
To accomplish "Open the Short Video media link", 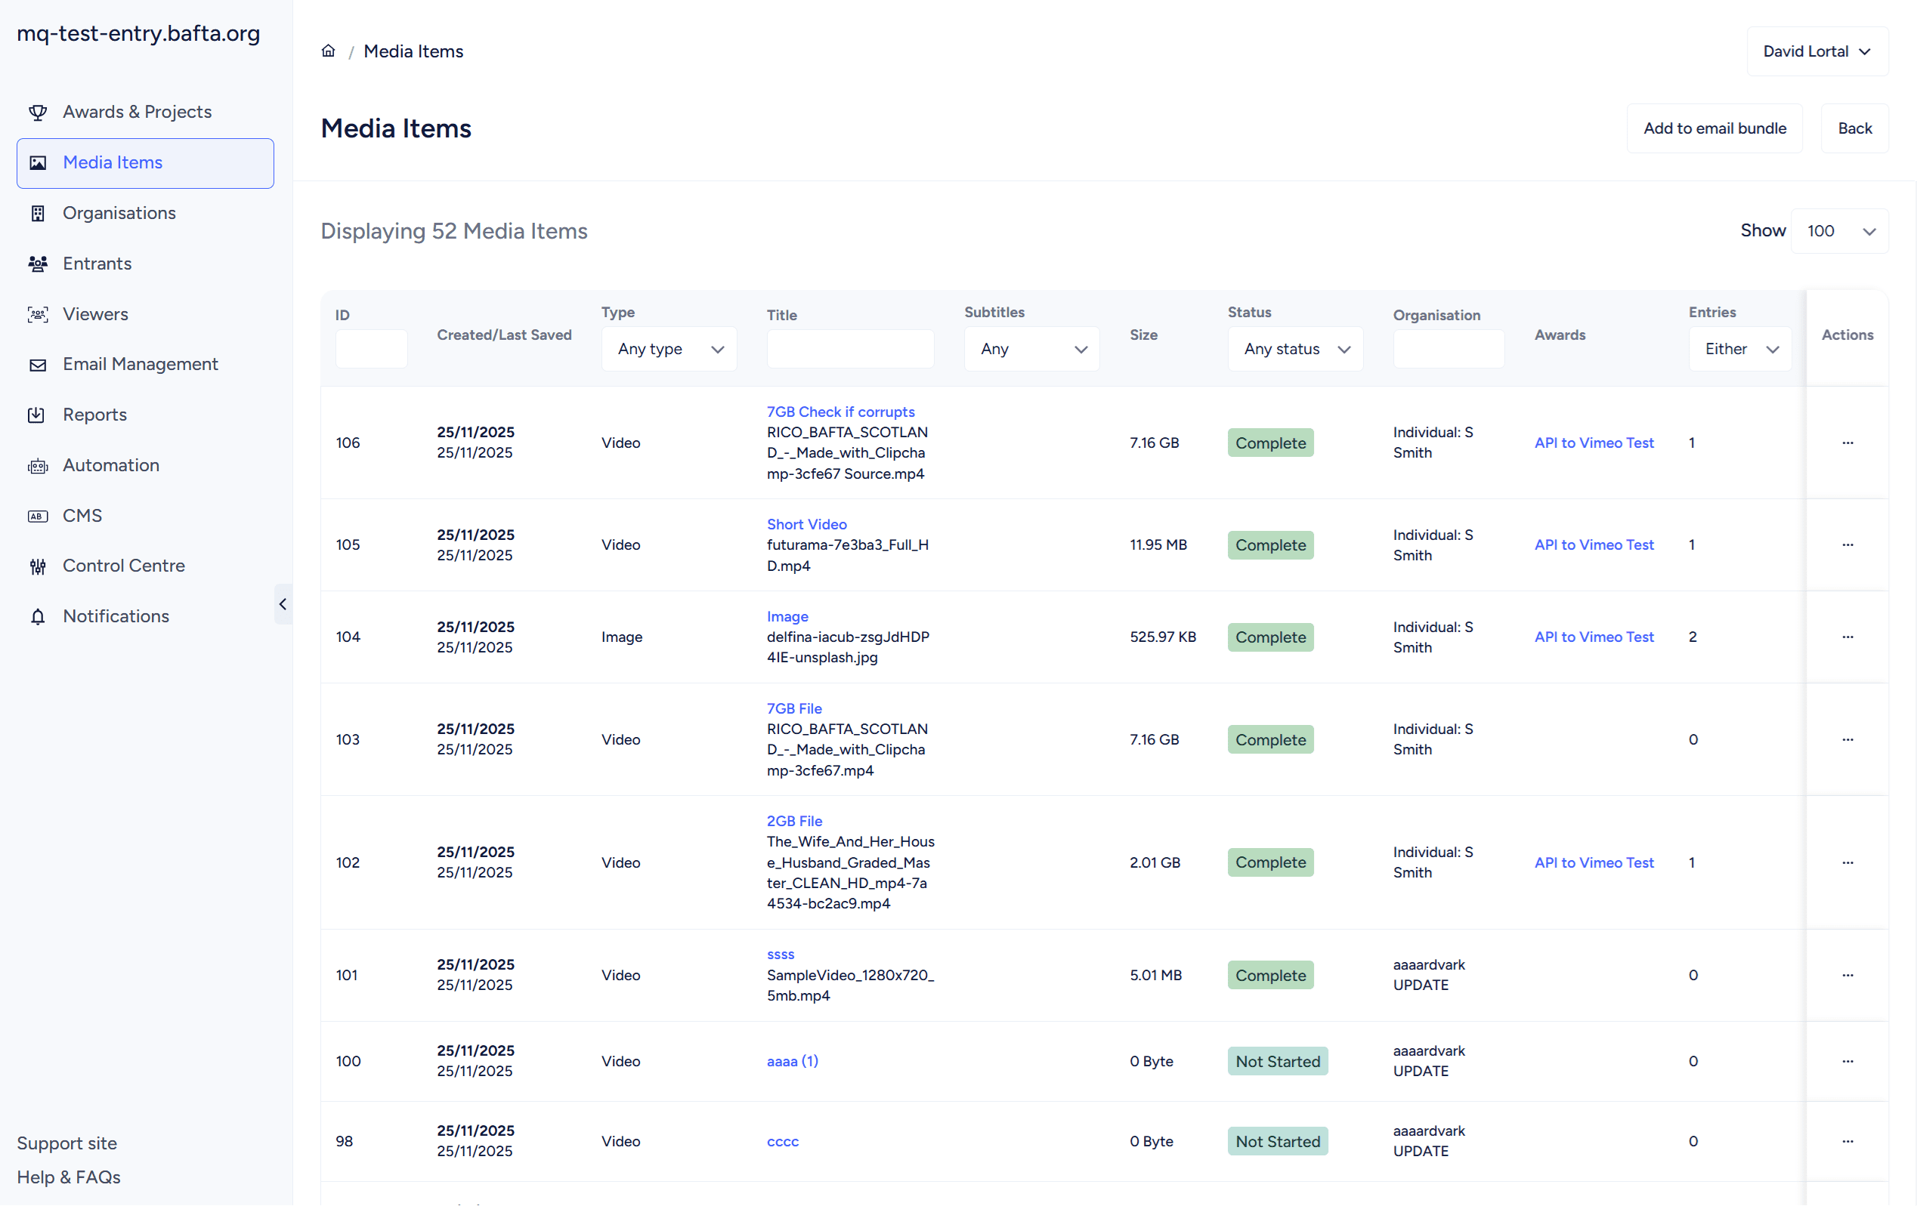I will pos(806,524).
